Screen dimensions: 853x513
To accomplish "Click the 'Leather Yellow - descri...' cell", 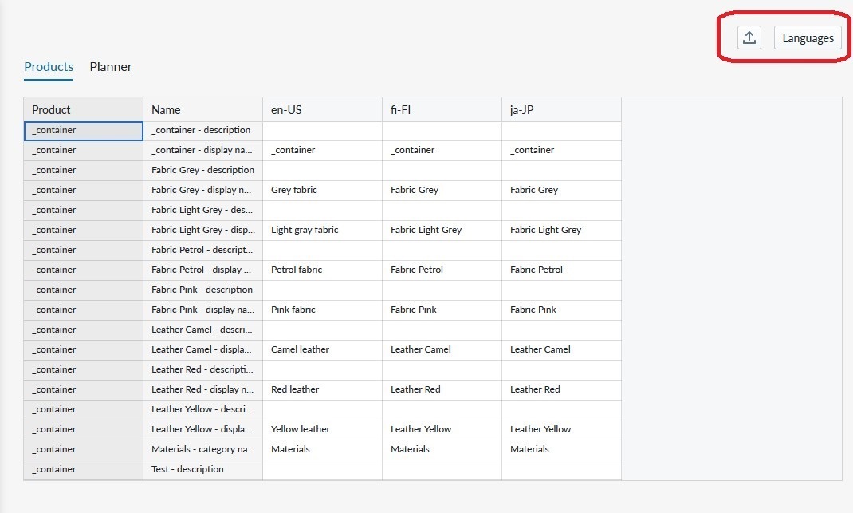I will pyautogui.click(x=203, y=410).
